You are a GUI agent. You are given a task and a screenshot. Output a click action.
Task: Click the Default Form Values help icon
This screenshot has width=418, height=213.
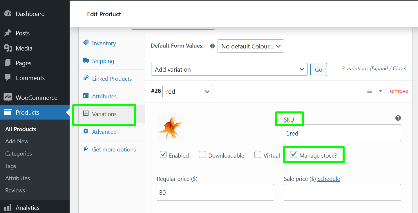(213, 46)
